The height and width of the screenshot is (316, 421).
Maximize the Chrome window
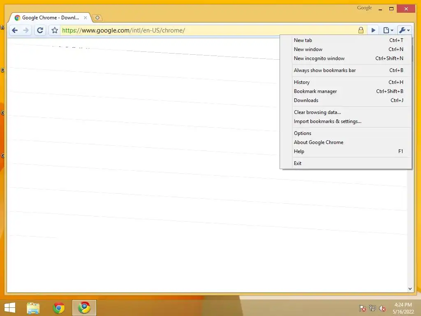pyautogui.click(x=391, y=9)
